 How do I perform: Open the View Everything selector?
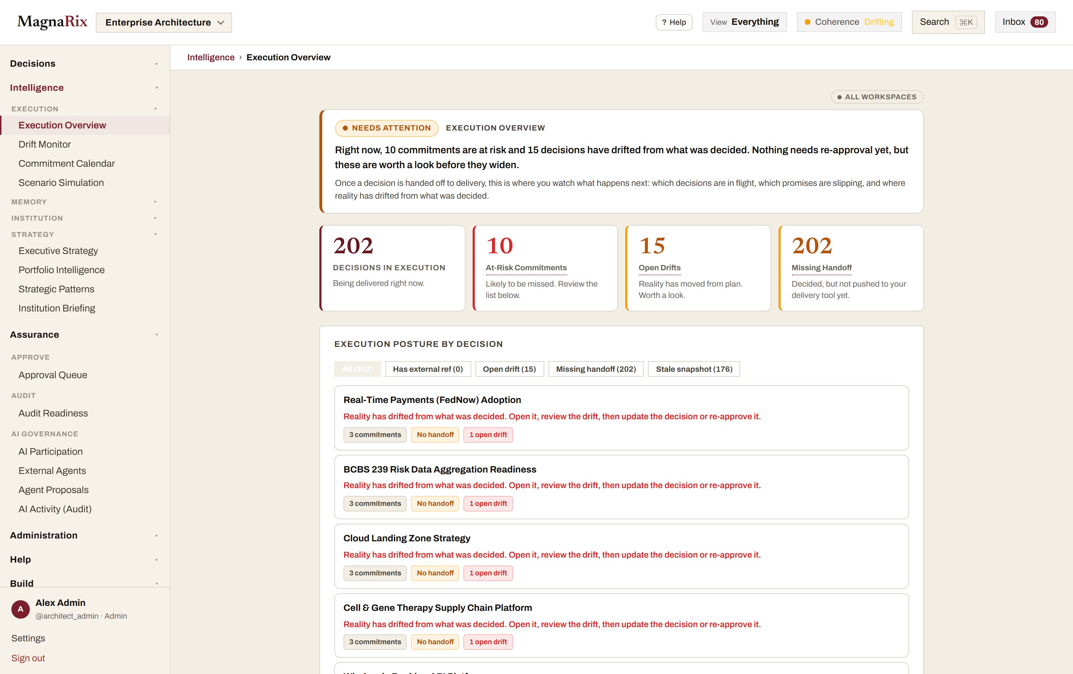tap(744, 22)
